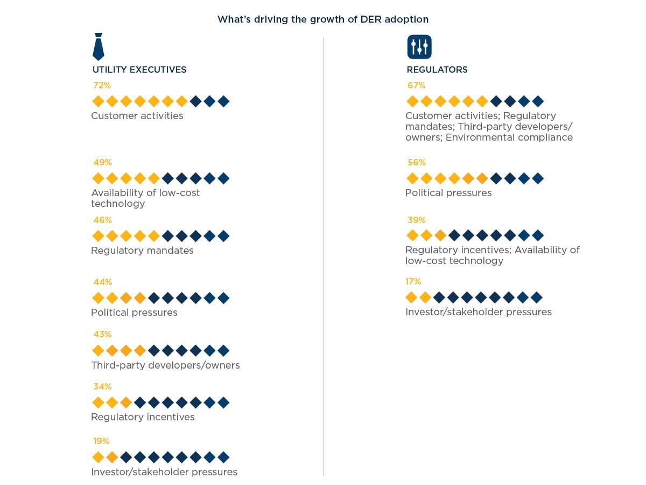Click the 'Regulatory incentives' label under 34%
646x485 pixels.
pyautogui.click(x=143, y=417)
